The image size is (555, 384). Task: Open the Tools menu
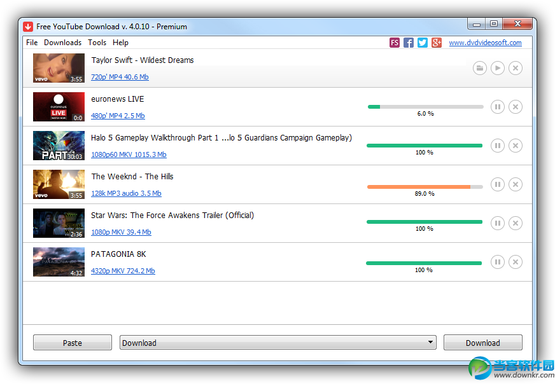click(97, 43)
